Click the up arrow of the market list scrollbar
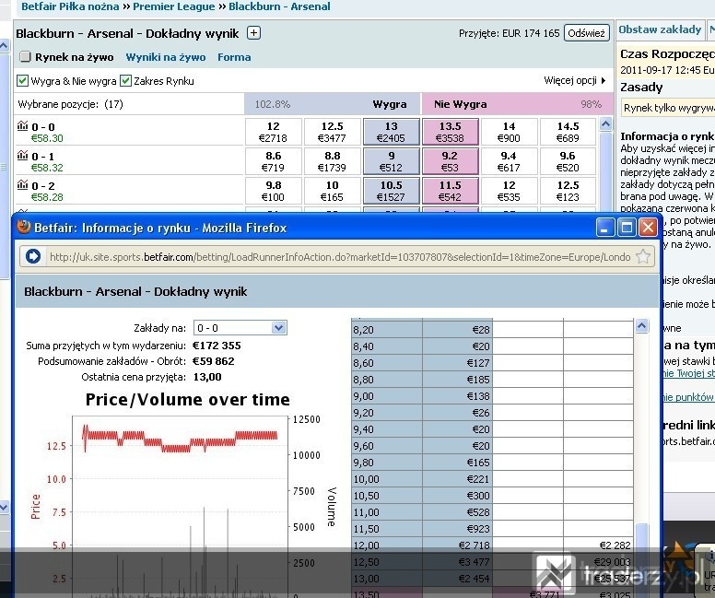Screen dimensions: 715x598 [605, 123]
